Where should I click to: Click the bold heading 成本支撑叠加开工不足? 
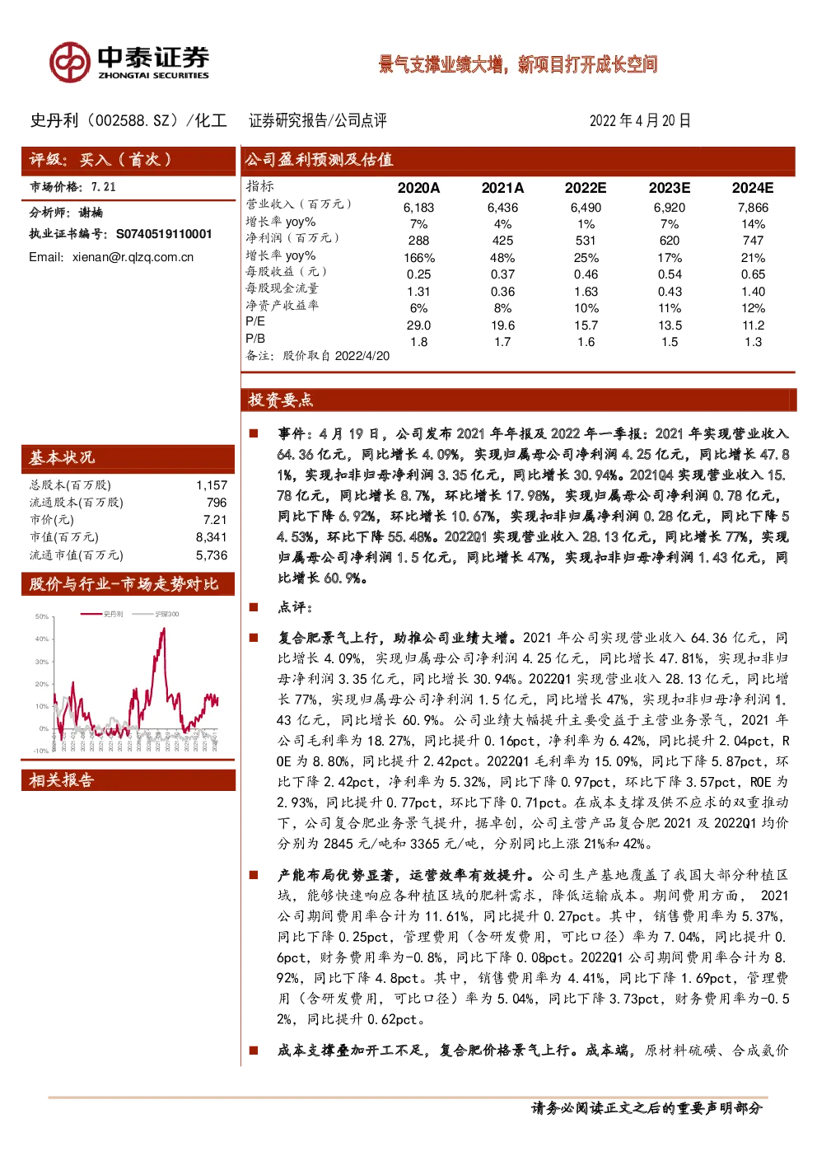tap(352, 1051)
